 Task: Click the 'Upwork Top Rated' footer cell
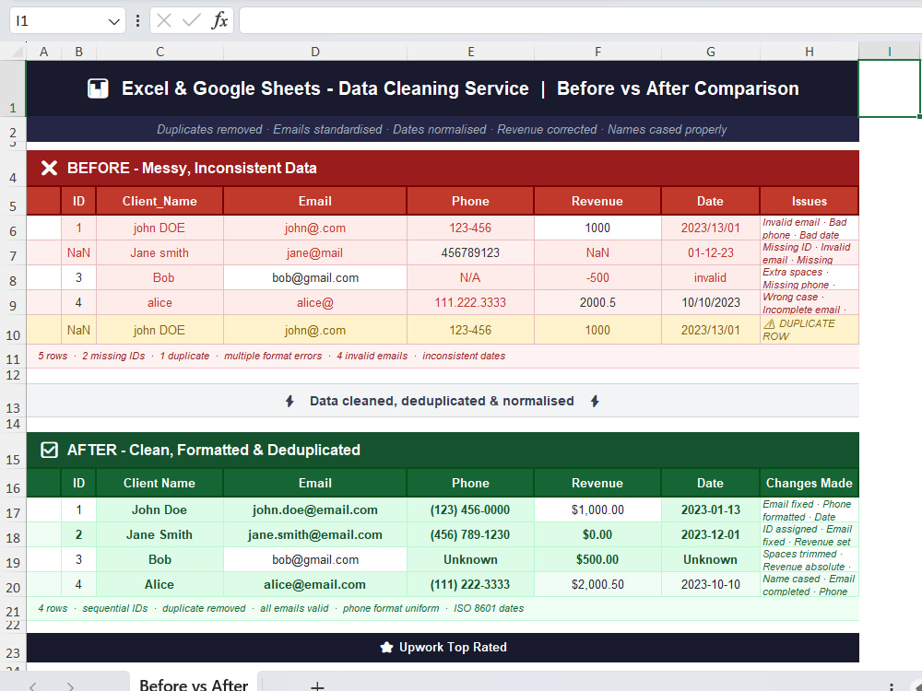coord(443,647)
